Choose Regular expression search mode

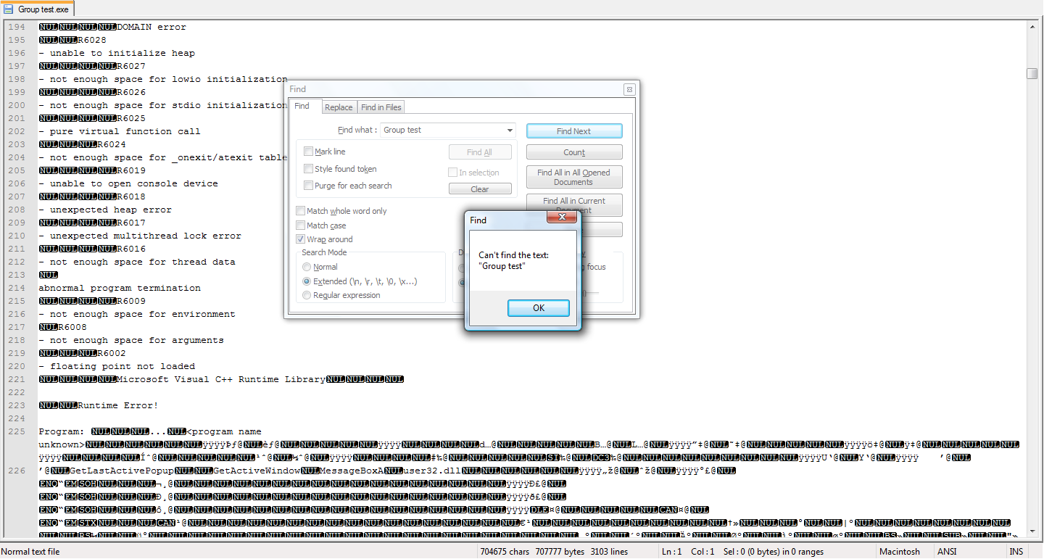click(307, 295)
